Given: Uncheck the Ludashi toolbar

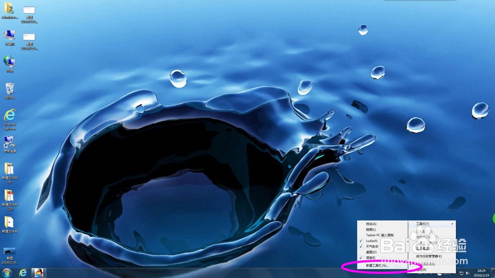Looking at the screenshot, I should click(382, 241).
